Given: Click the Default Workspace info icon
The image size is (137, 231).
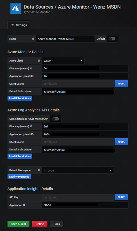Looking at the screenshot, I should [x=39, y=170].
